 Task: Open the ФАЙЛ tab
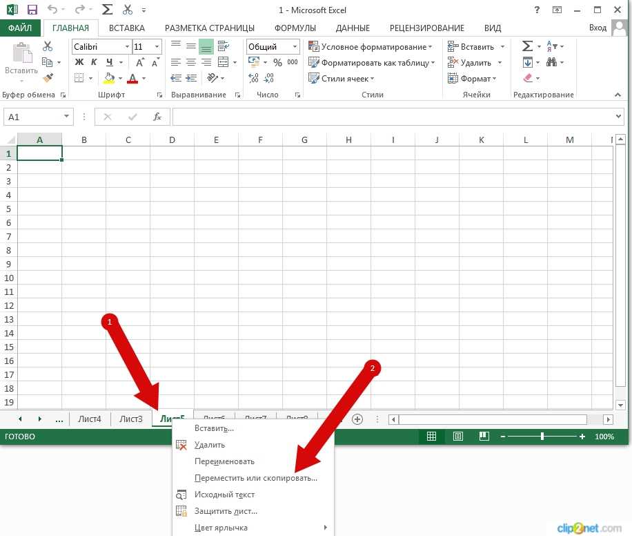pos(20,28)
